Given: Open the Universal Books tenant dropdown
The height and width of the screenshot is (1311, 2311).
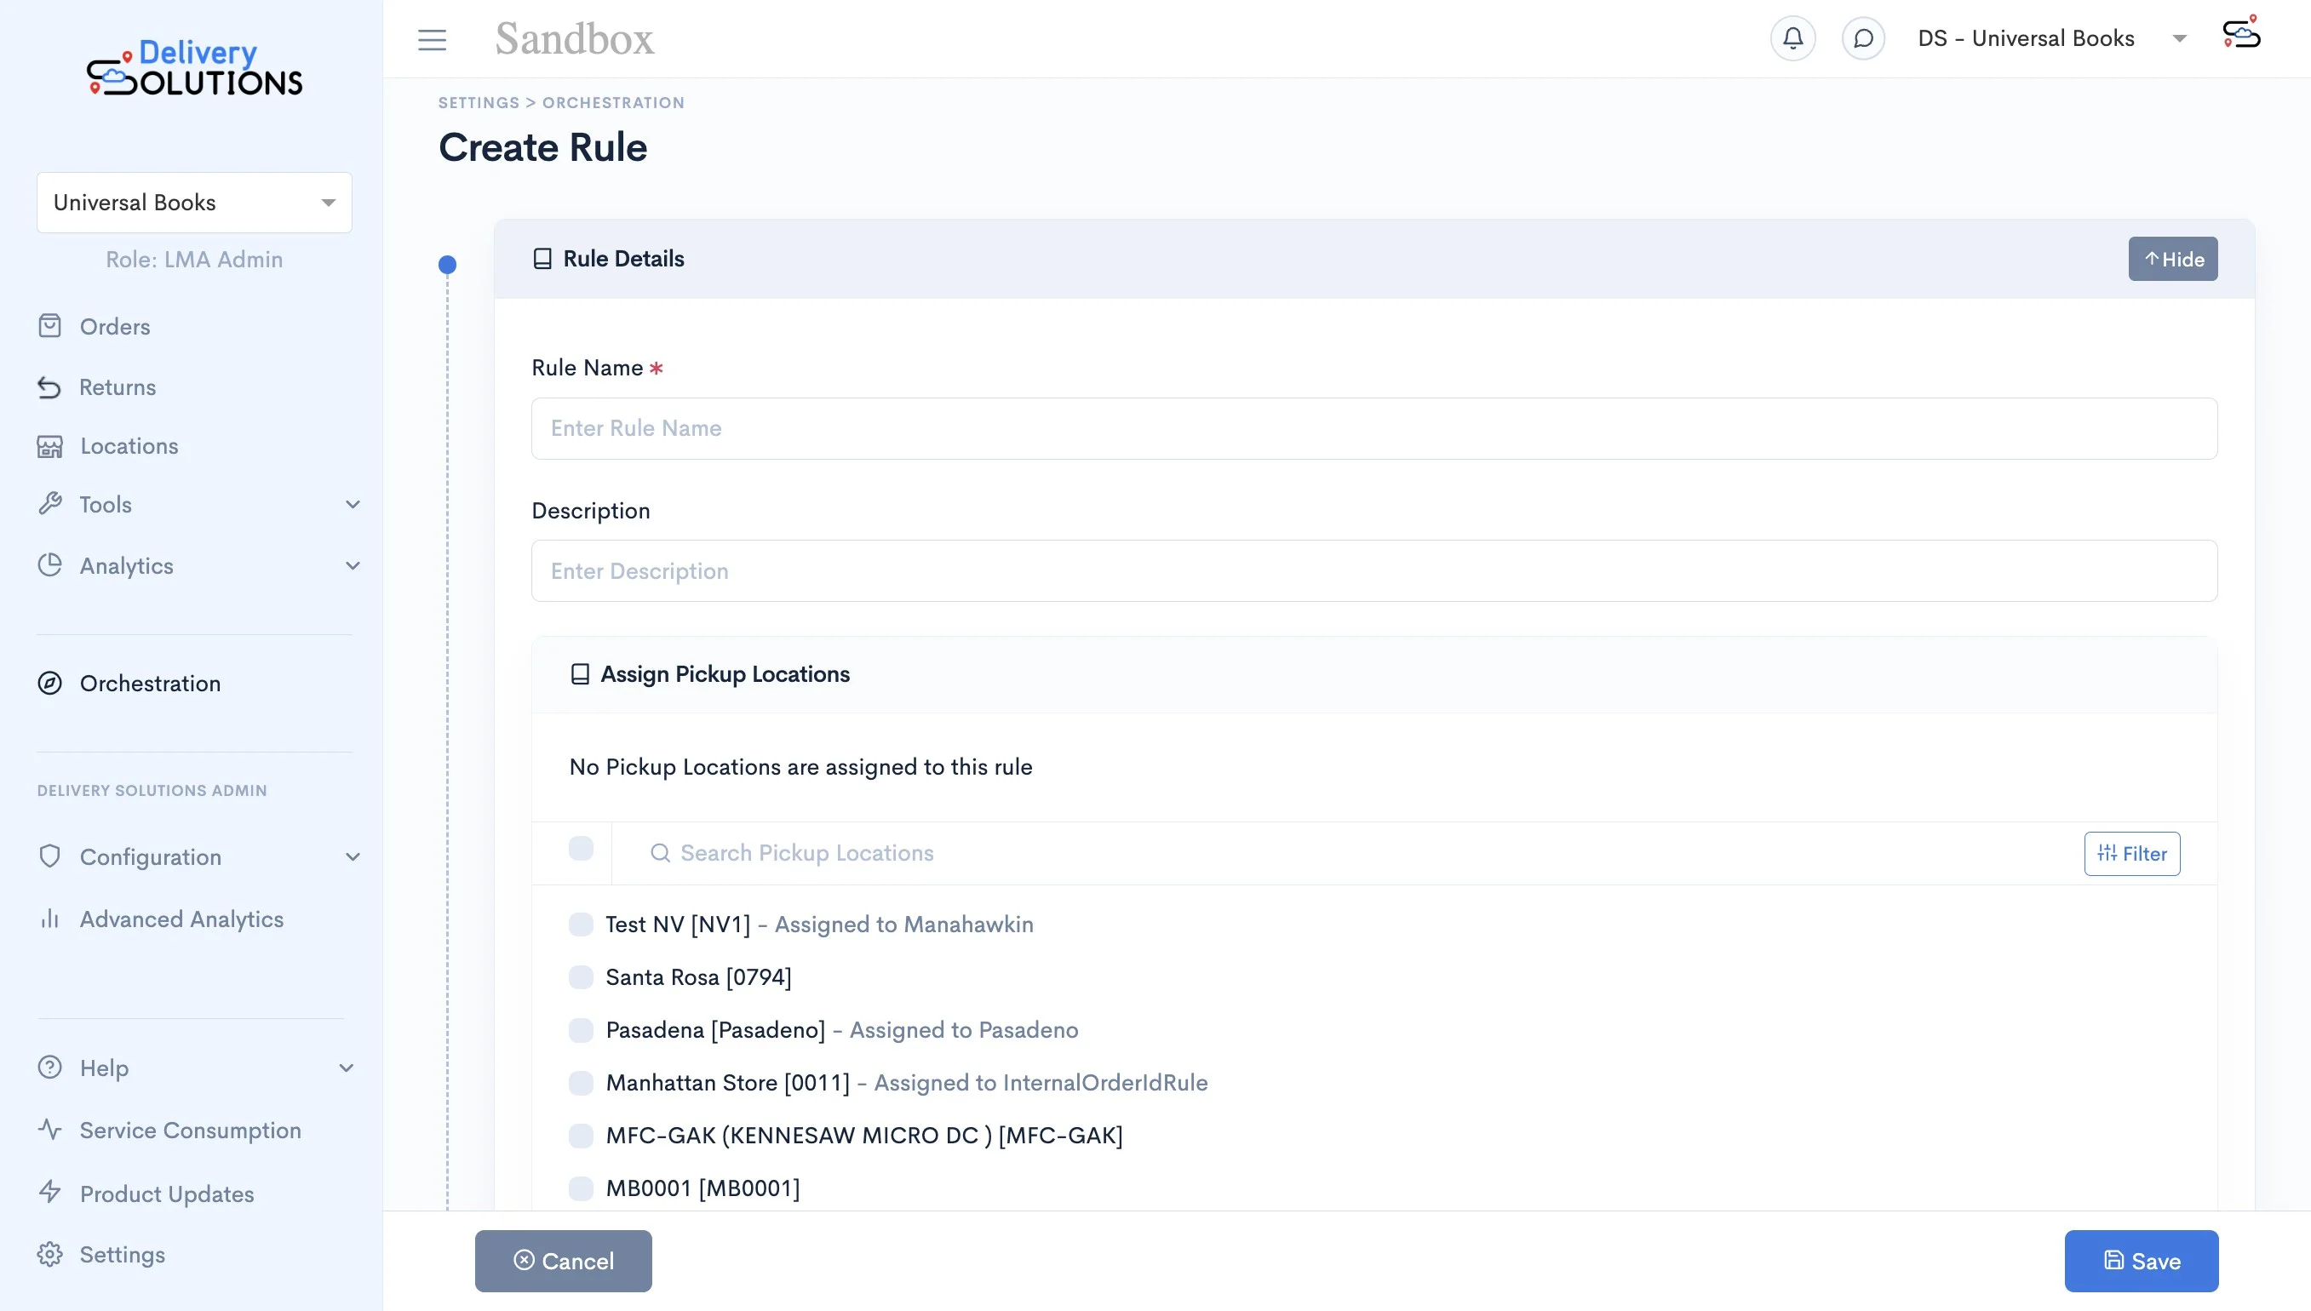Looking at the screenshot, I should pos(194,203).
